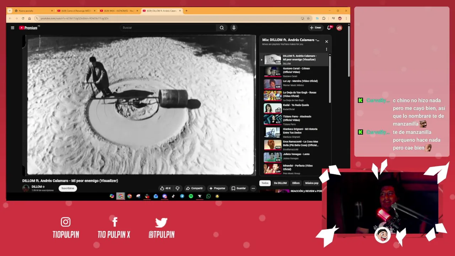455x256 pixels.
Task: Play Julieta Venegas - Lento from playlist
Action: 295,157
